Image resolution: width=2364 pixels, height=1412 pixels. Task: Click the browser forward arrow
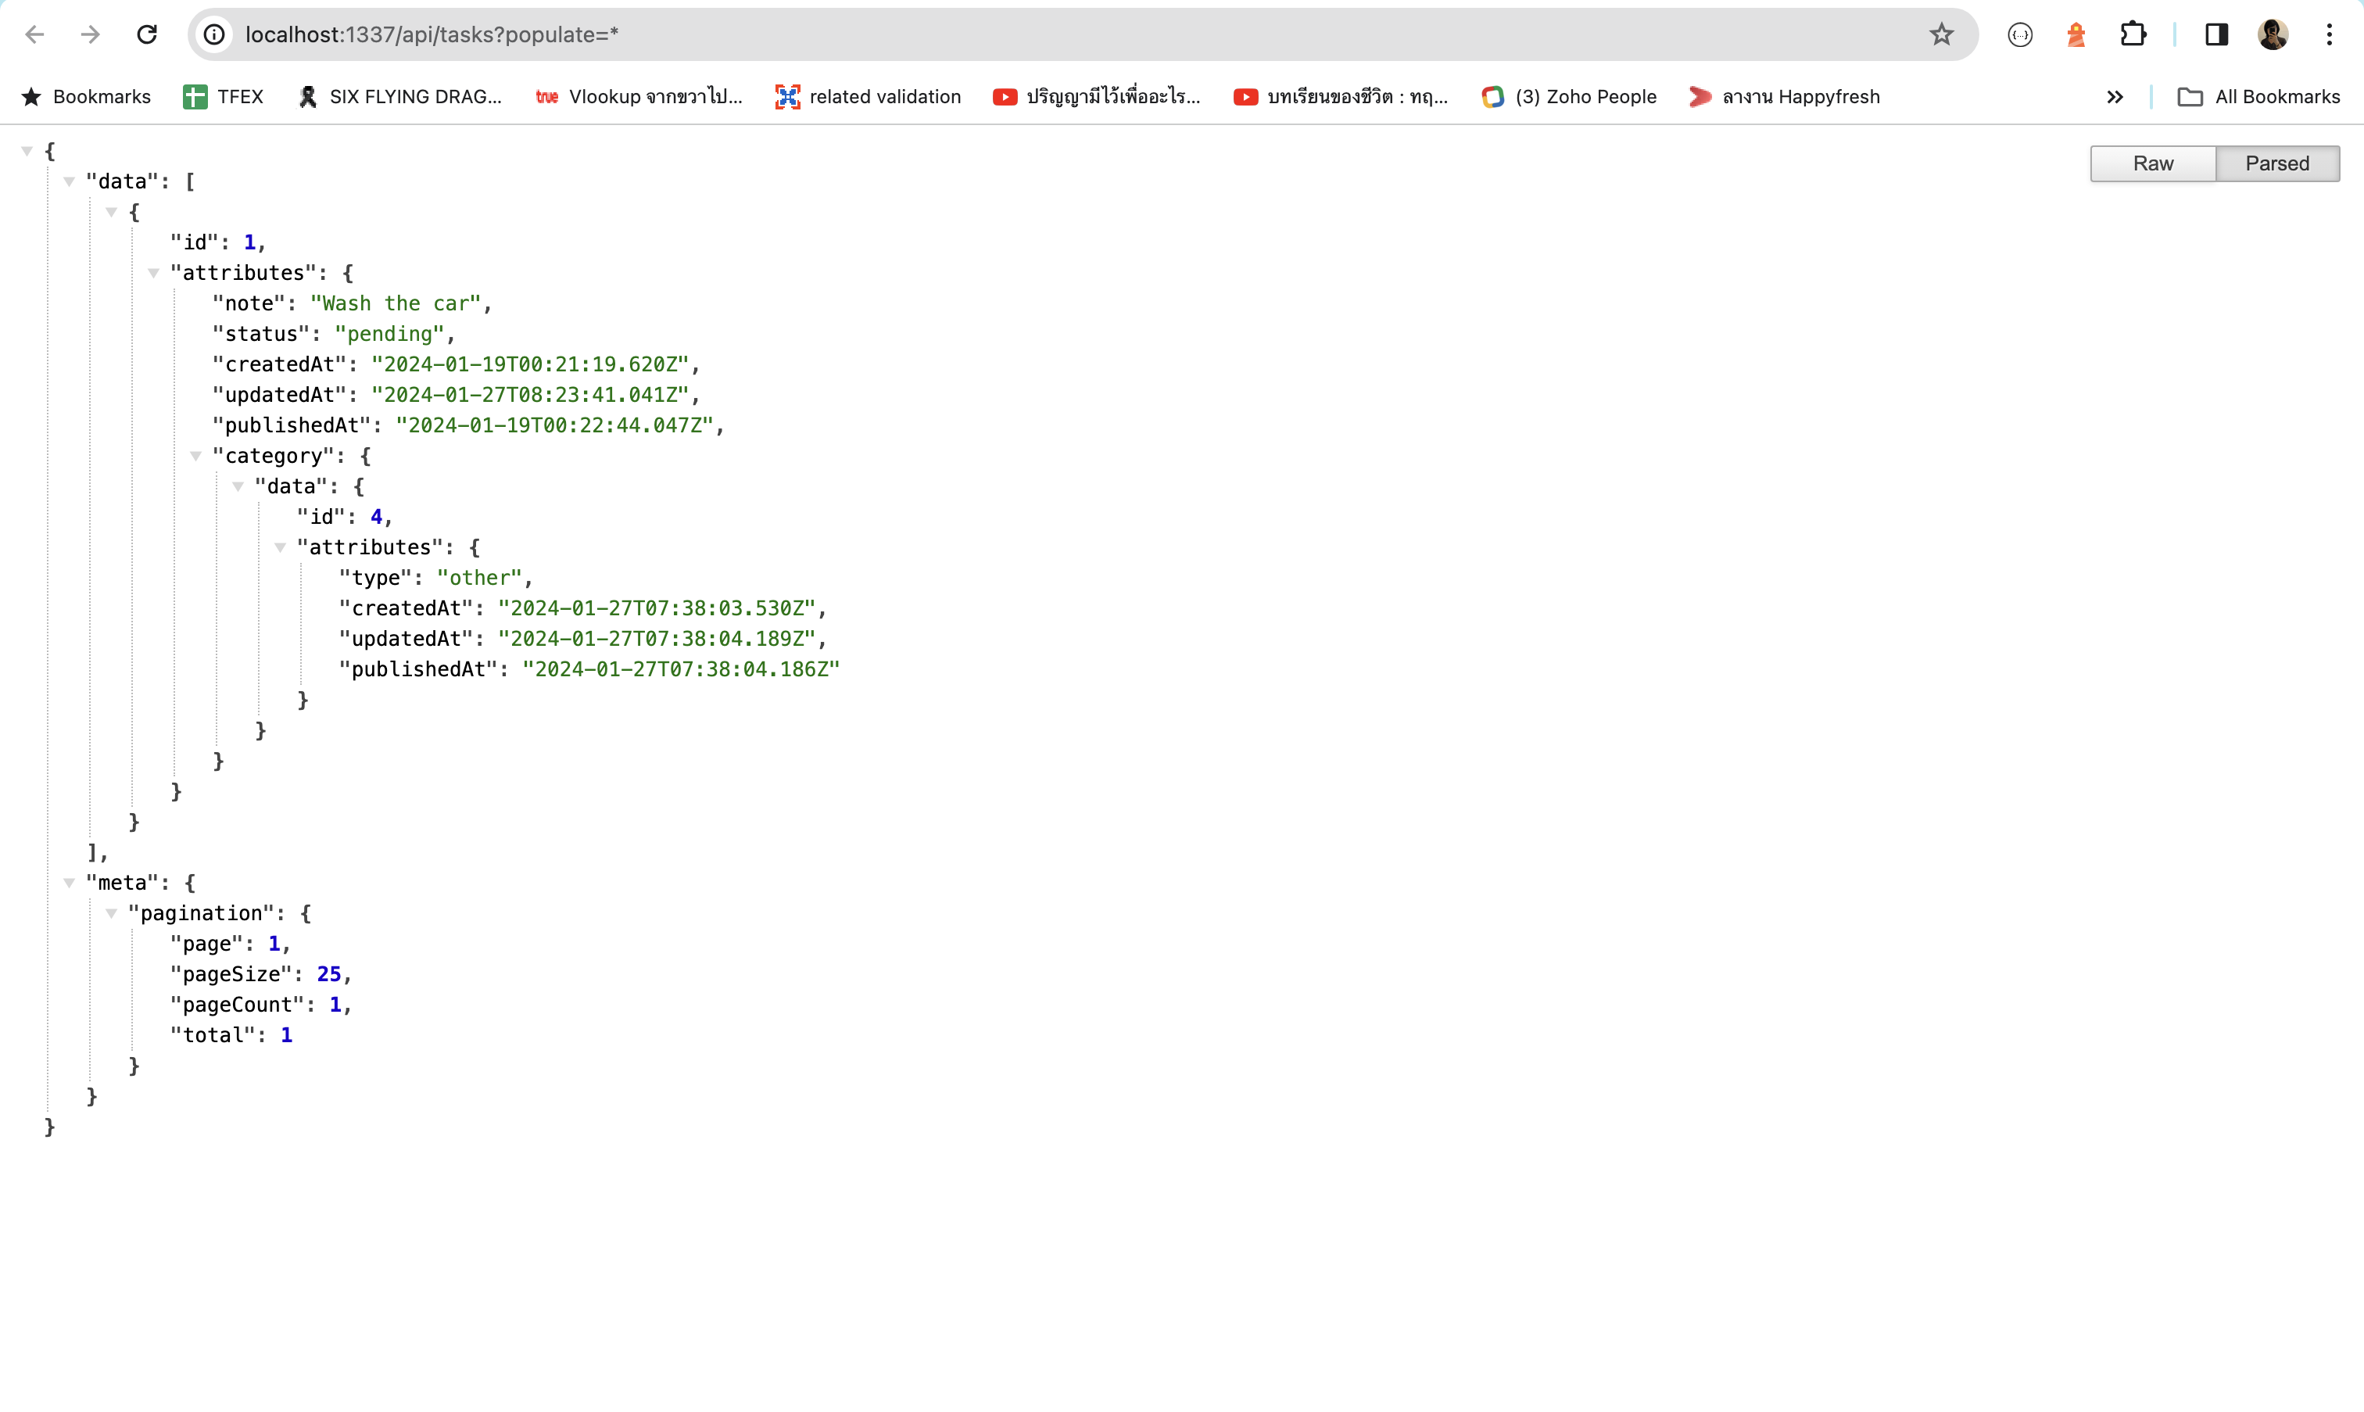pos(91,35)
